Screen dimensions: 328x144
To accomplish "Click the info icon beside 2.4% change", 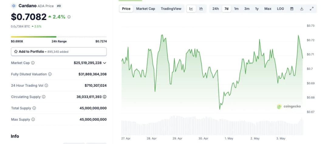I will coord(69,17).
